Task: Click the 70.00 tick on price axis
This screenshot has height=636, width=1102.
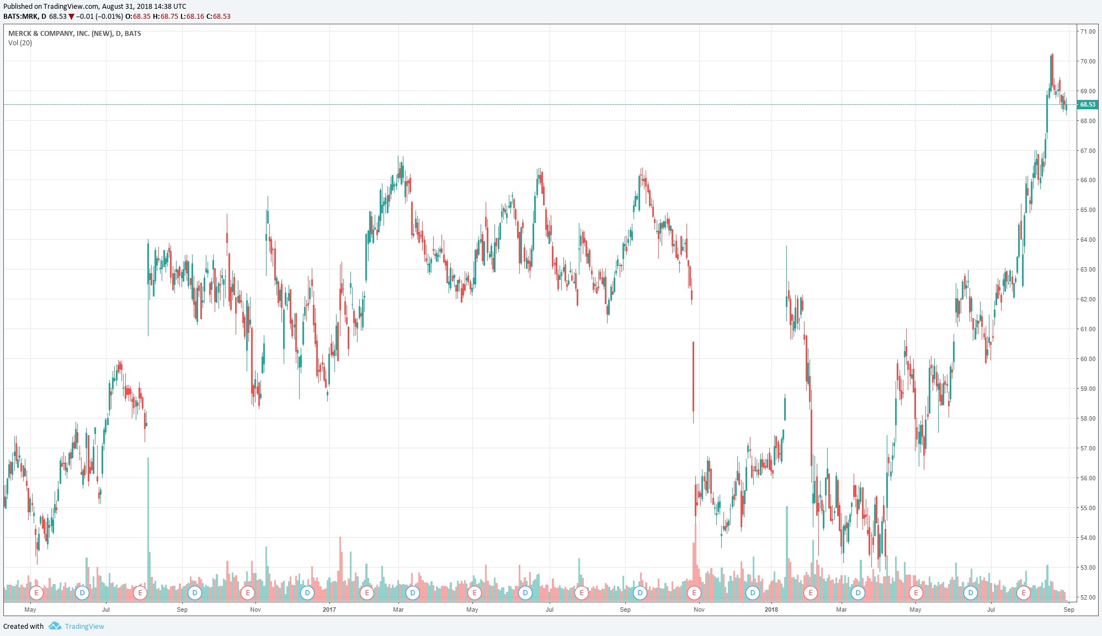Action: 1088,61
